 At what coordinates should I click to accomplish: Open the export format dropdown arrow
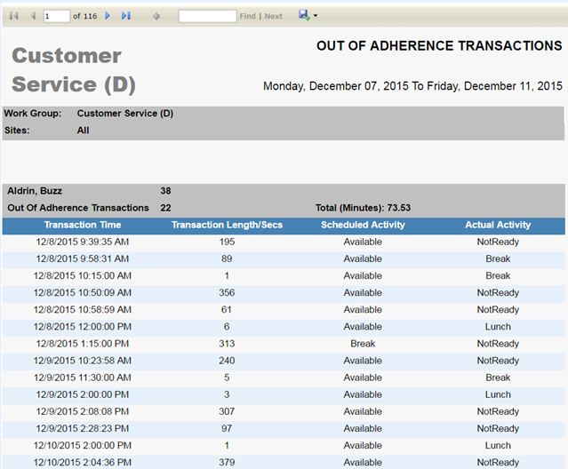(316, 16)
